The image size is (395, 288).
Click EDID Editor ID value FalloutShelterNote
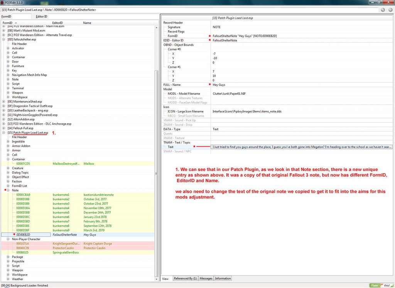(x=225, y=40)
